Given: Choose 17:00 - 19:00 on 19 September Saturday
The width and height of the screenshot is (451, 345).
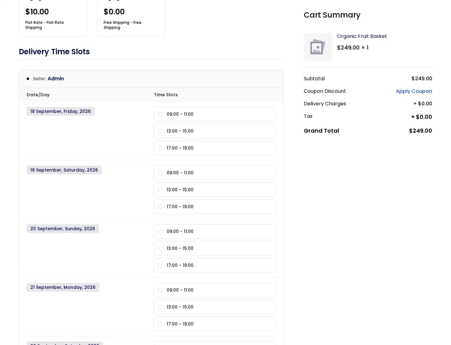Looking at the screenshot, I should click(x=215, y=207).
